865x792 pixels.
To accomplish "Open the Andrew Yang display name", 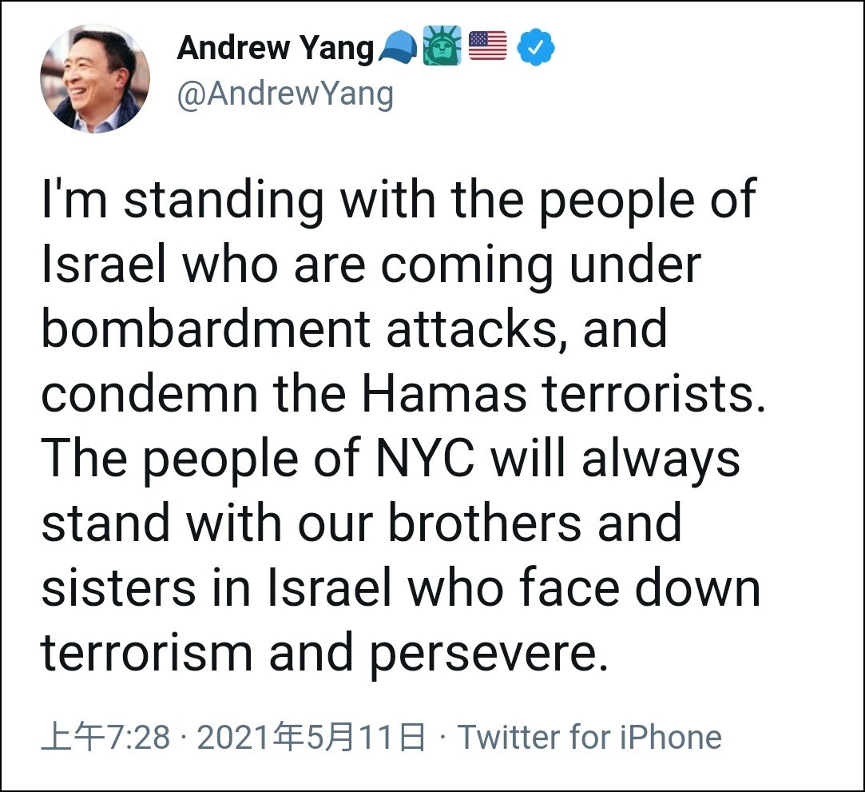I will [276, 48].
